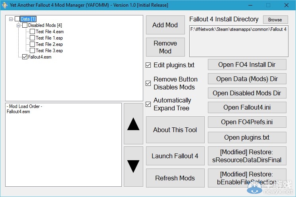
Task: Open FO4 Install Dir
Action: tap(247, 64)
